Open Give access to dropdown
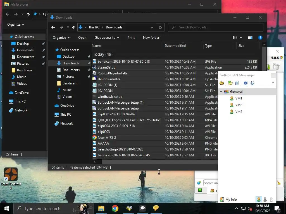This screenshot has width=286, height=214. (107, 38)
